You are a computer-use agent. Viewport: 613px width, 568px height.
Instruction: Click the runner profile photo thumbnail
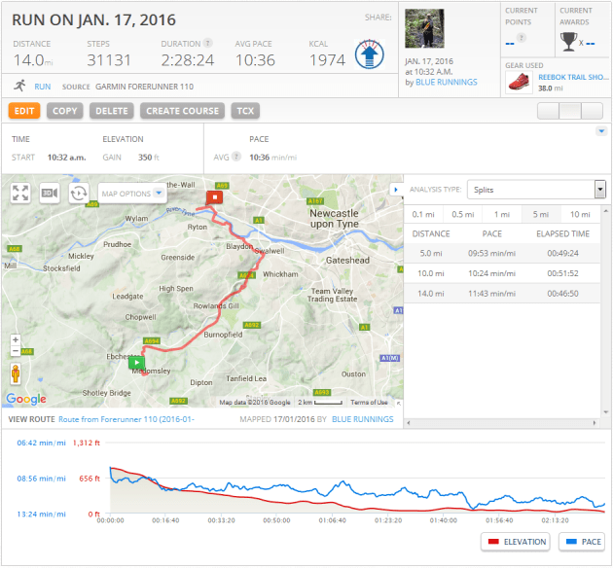(x=424, y=29)
